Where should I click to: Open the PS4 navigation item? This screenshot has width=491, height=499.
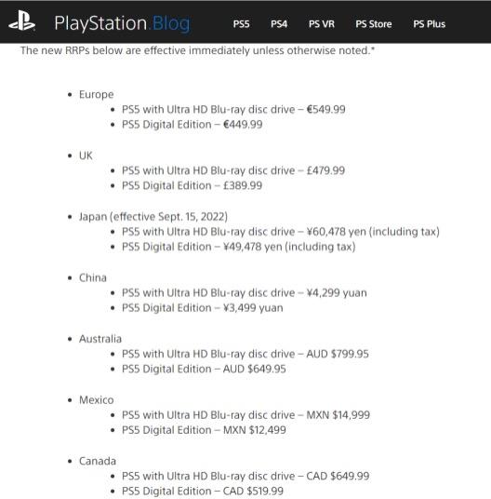(279, 24)
